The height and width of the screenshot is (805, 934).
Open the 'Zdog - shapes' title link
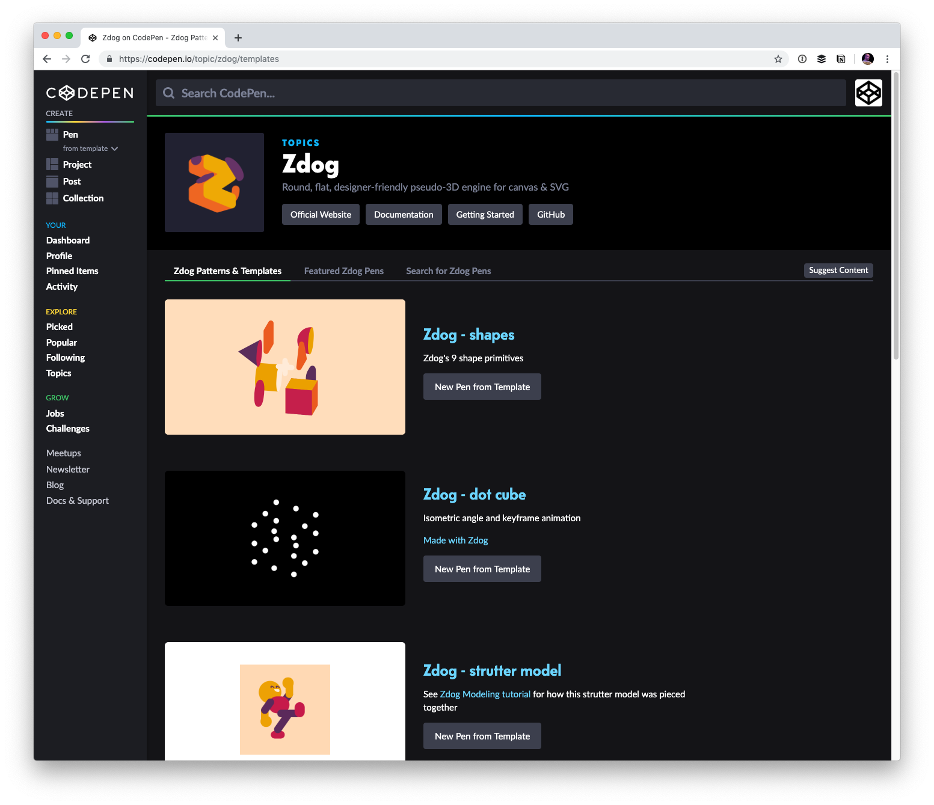pyautogui.click(x=469, y=335)
